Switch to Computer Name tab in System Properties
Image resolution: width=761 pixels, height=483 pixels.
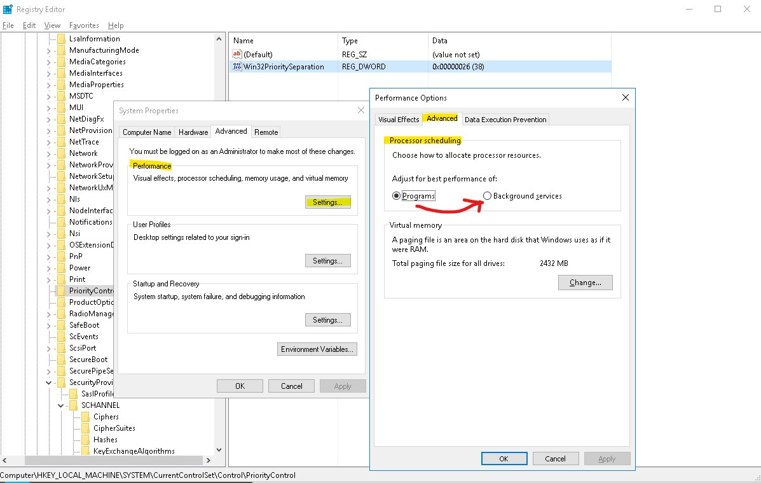pyautogui.click(x=147, y=132)
